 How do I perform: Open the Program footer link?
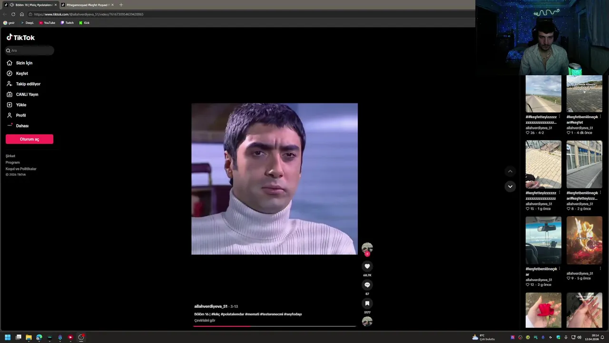13,162
